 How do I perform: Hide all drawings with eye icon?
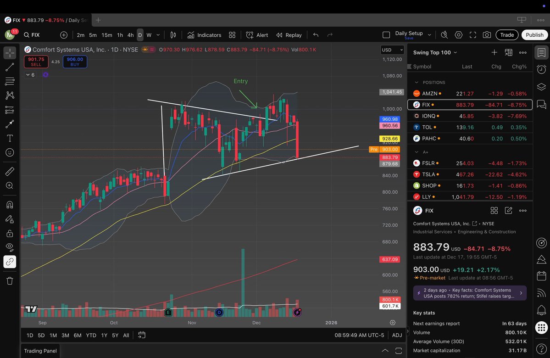coord(10,247)
